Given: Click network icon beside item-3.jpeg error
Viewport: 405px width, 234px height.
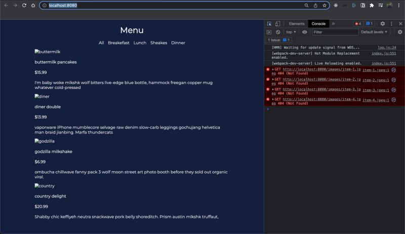Looking at the screenshot, I should tap(394, 90).
